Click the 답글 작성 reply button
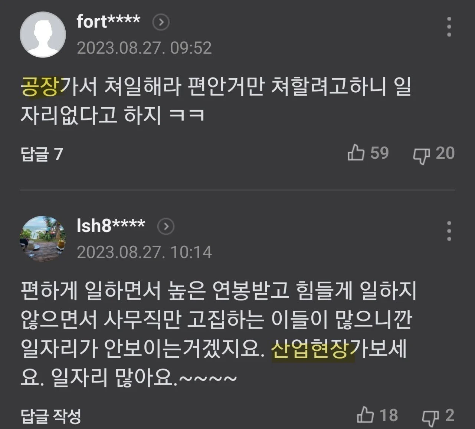Screen dimensions: 475x429 [x=51, y=416]
